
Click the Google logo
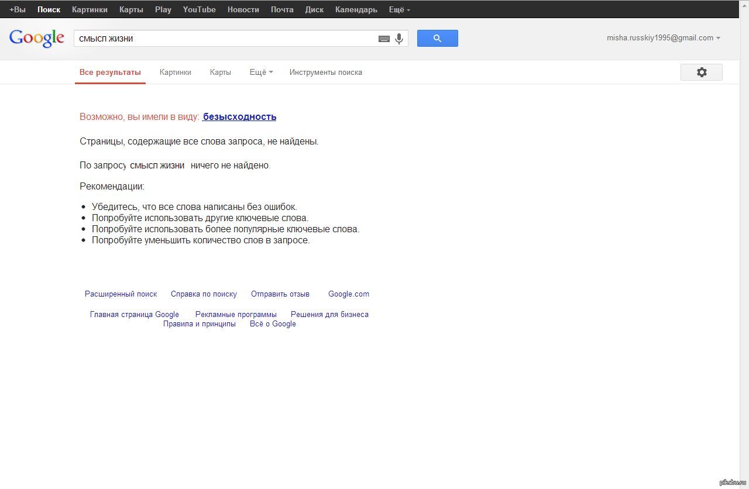pyautogui.click(x=36, y=38)
